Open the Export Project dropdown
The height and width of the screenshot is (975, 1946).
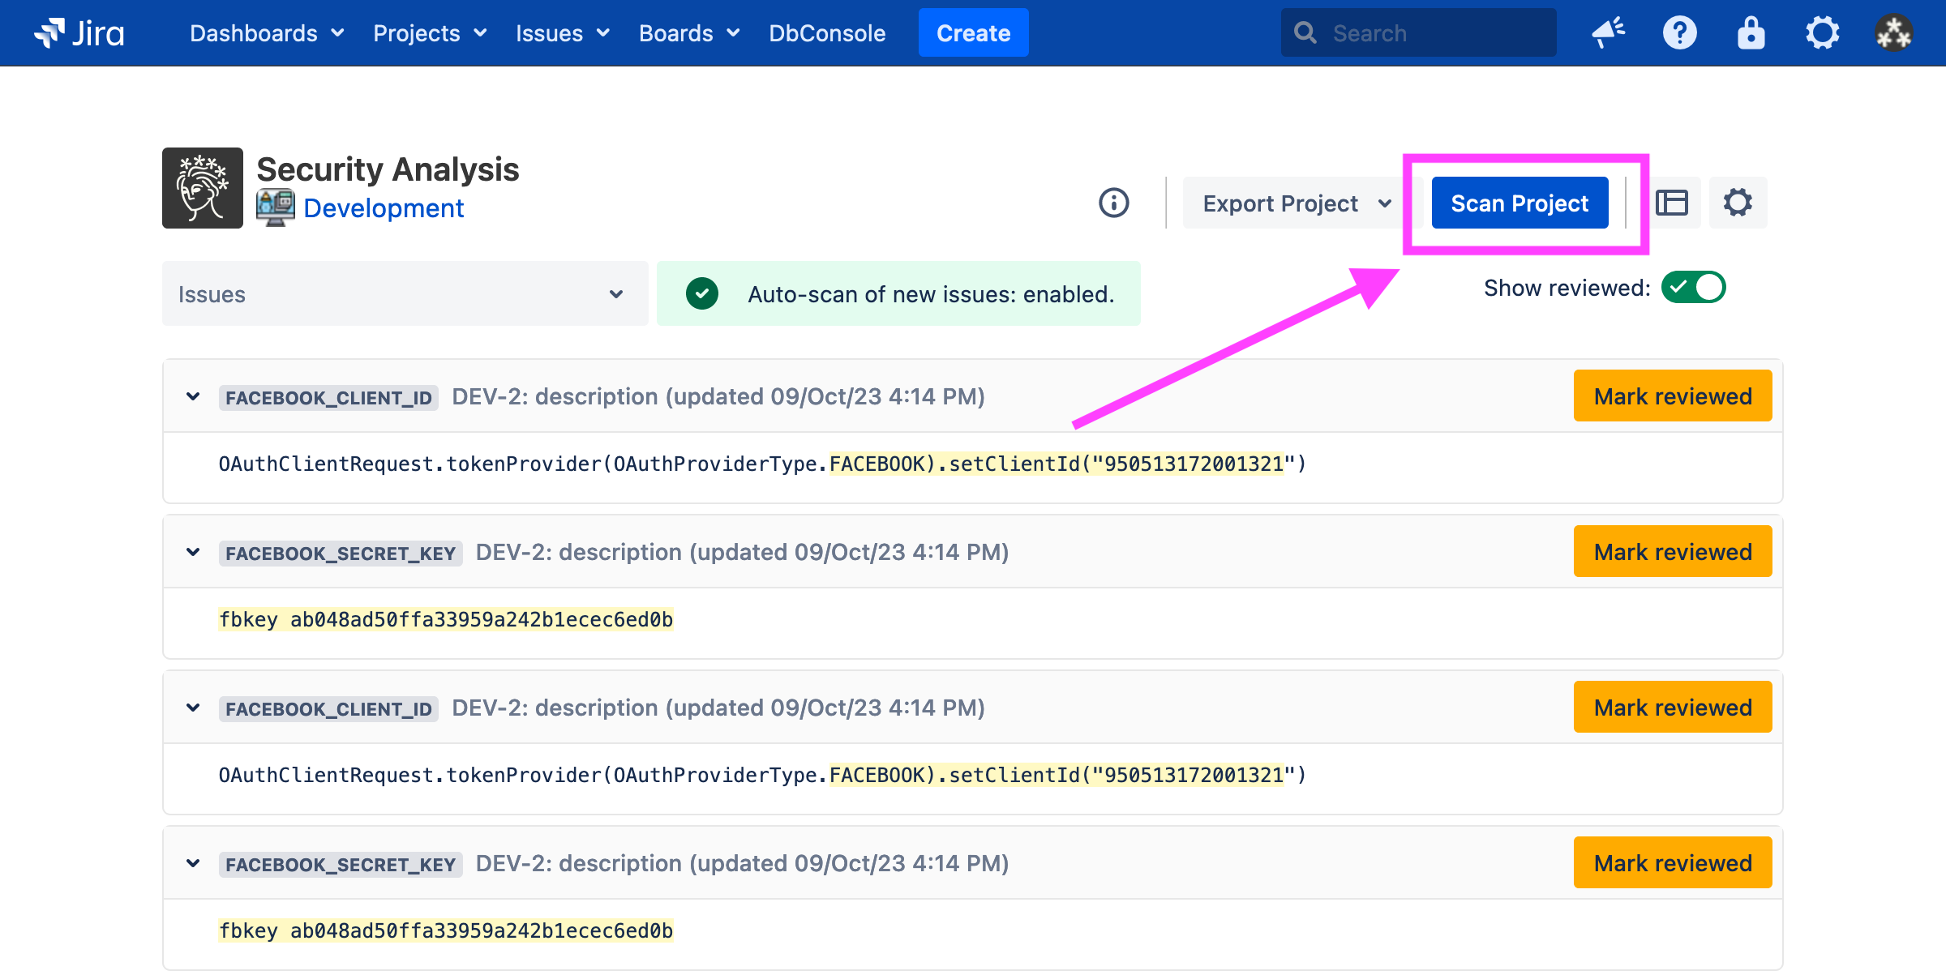1297,203
